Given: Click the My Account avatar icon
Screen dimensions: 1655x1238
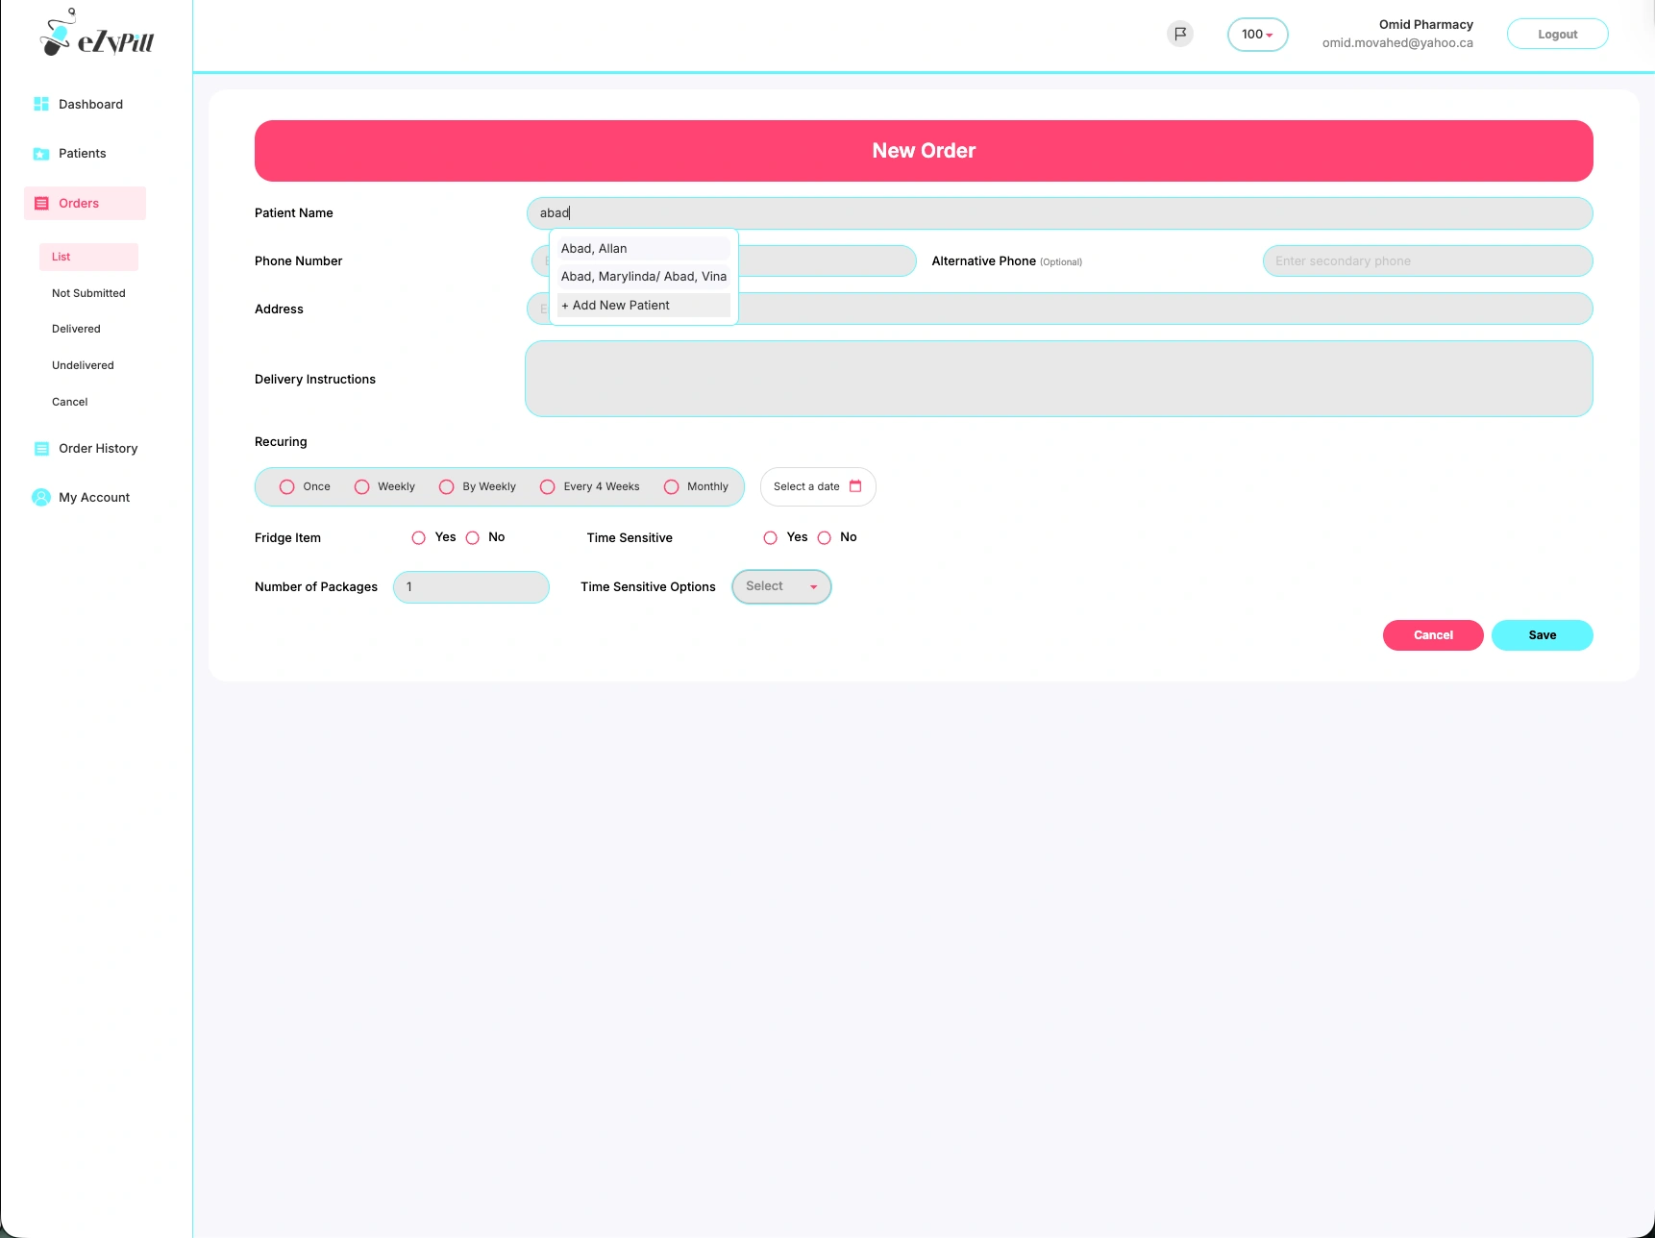Looking at the screenshot, I should click(x=41, y=497).
